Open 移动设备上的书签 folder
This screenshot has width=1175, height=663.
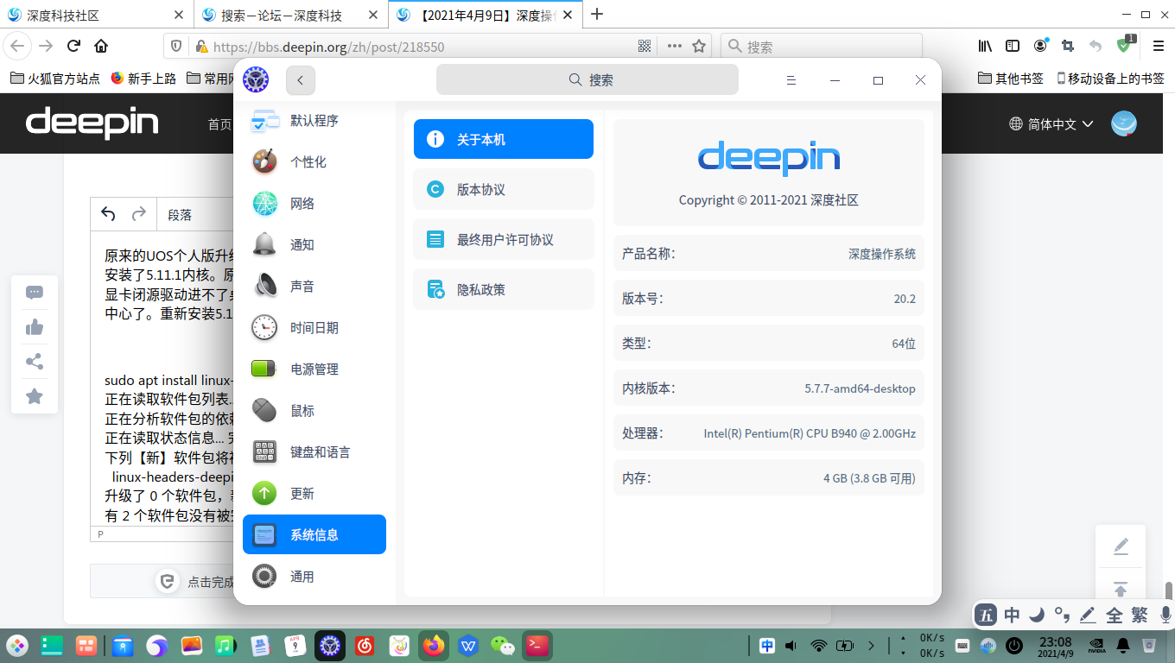1110,79
